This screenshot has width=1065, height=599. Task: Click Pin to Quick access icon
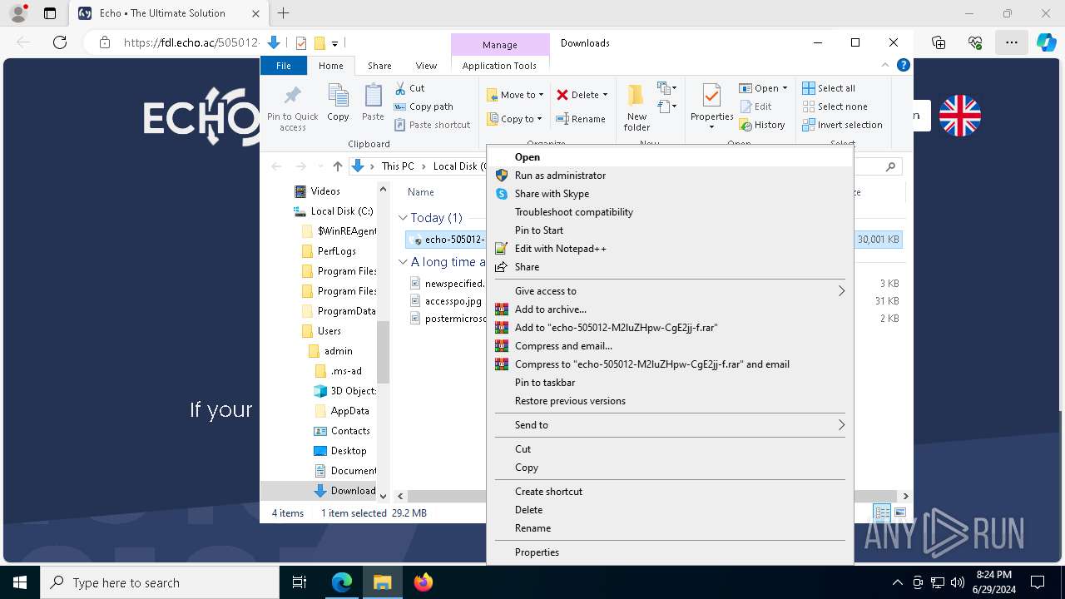293,108
